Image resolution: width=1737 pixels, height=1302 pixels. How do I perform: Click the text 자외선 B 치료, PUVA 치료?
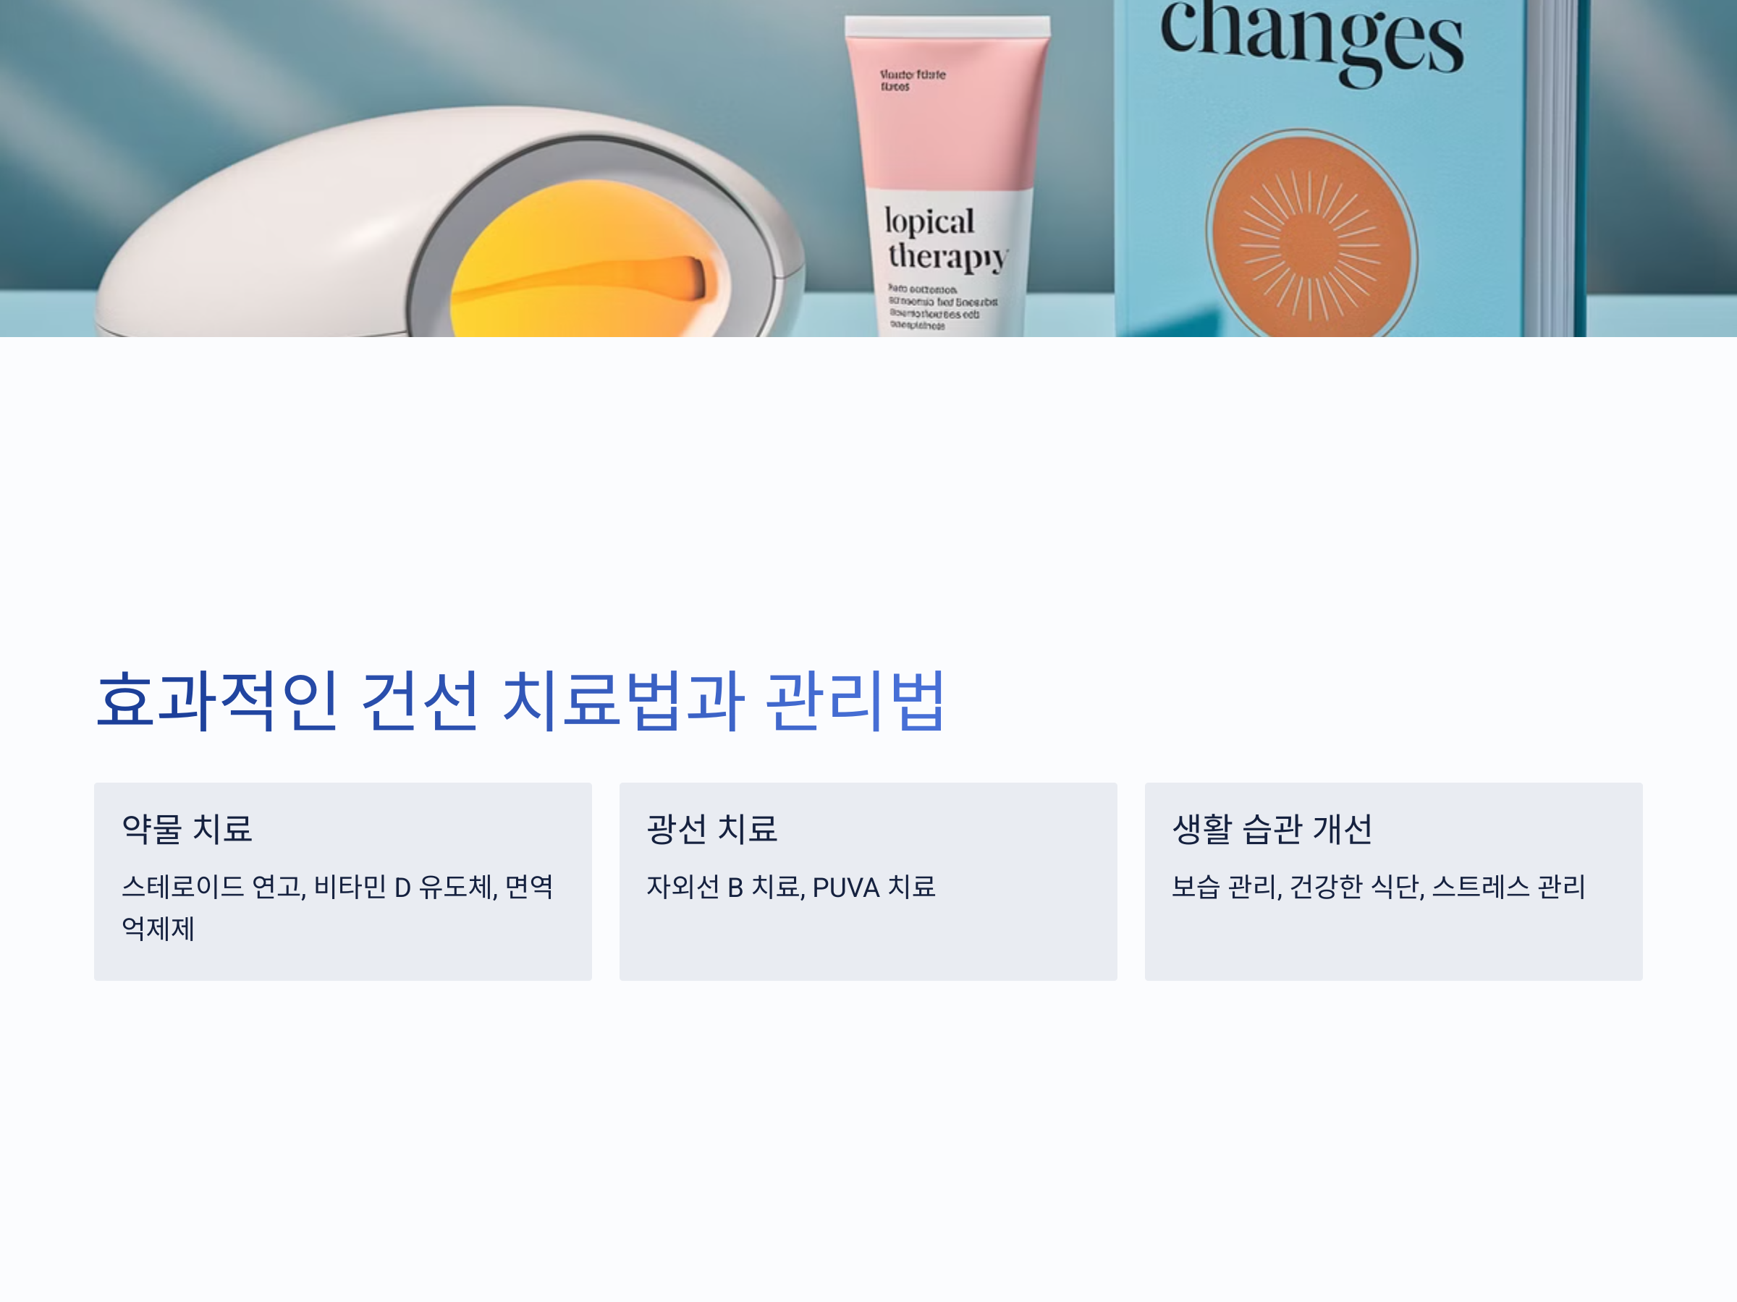tap(791, 887)
